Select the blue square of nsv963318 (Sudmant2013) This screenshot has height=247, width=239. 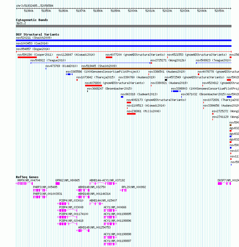tap(122, 97)
